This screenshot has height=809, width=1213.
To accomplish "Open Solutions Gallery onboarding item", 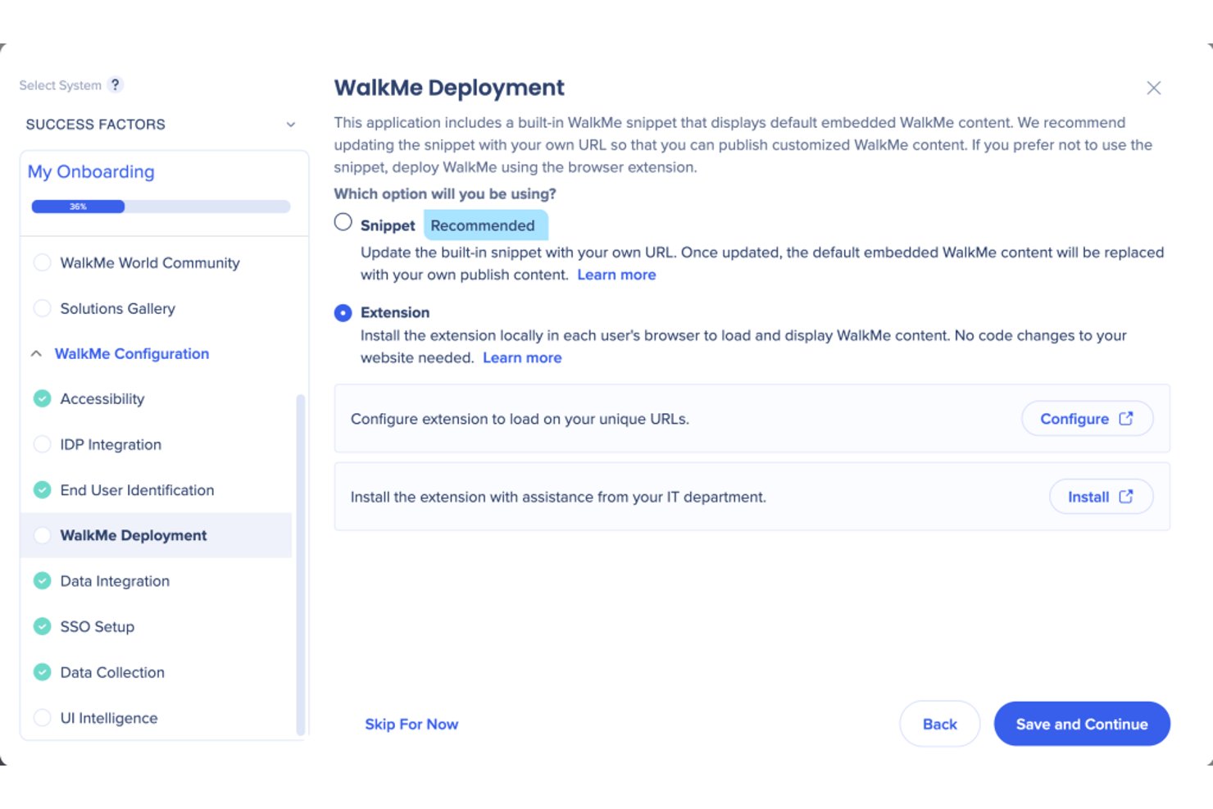I will (x=117, y=308).
